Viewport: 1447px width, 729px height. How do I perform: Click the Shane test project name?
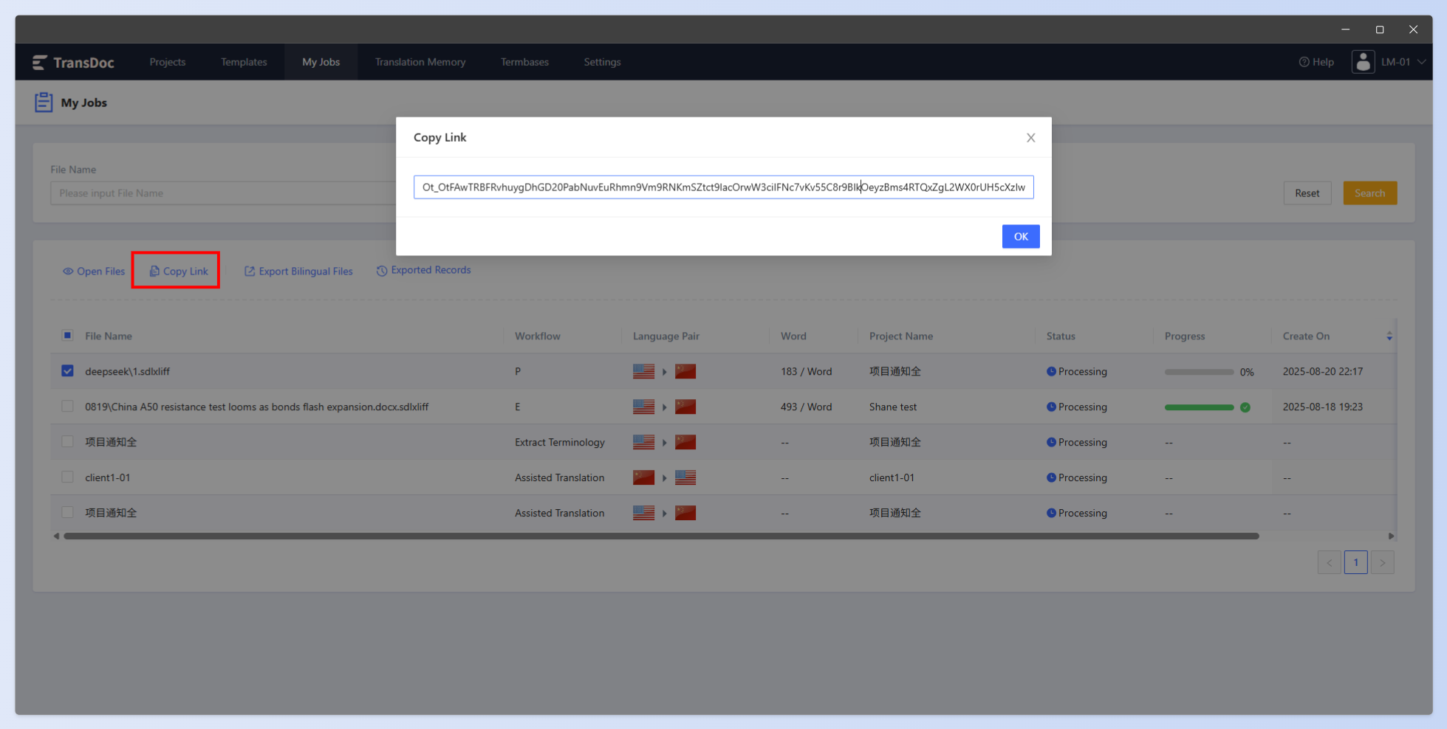pyautogui.click(x=893, y=407)
